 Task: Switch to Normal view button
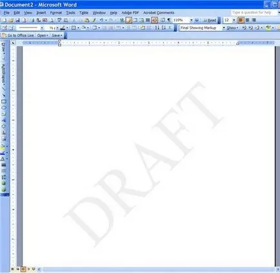(13, 269)
